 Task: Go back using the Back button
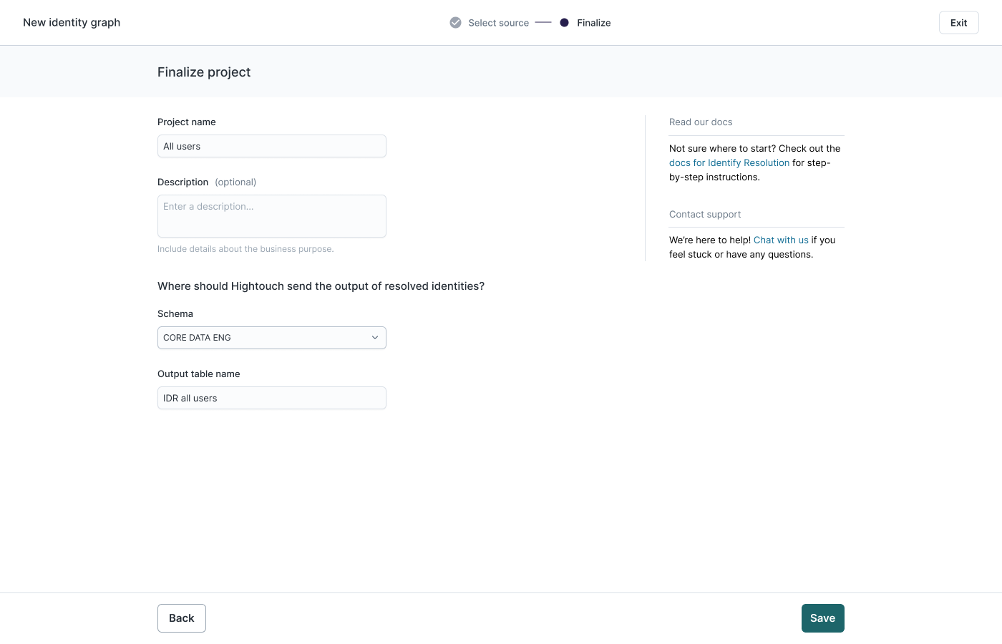pyautogui.click(x=182, y=618)
